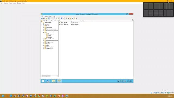174x98 pixels.
Task: Go forward using the Forward arrow
Action: point(44,18)
